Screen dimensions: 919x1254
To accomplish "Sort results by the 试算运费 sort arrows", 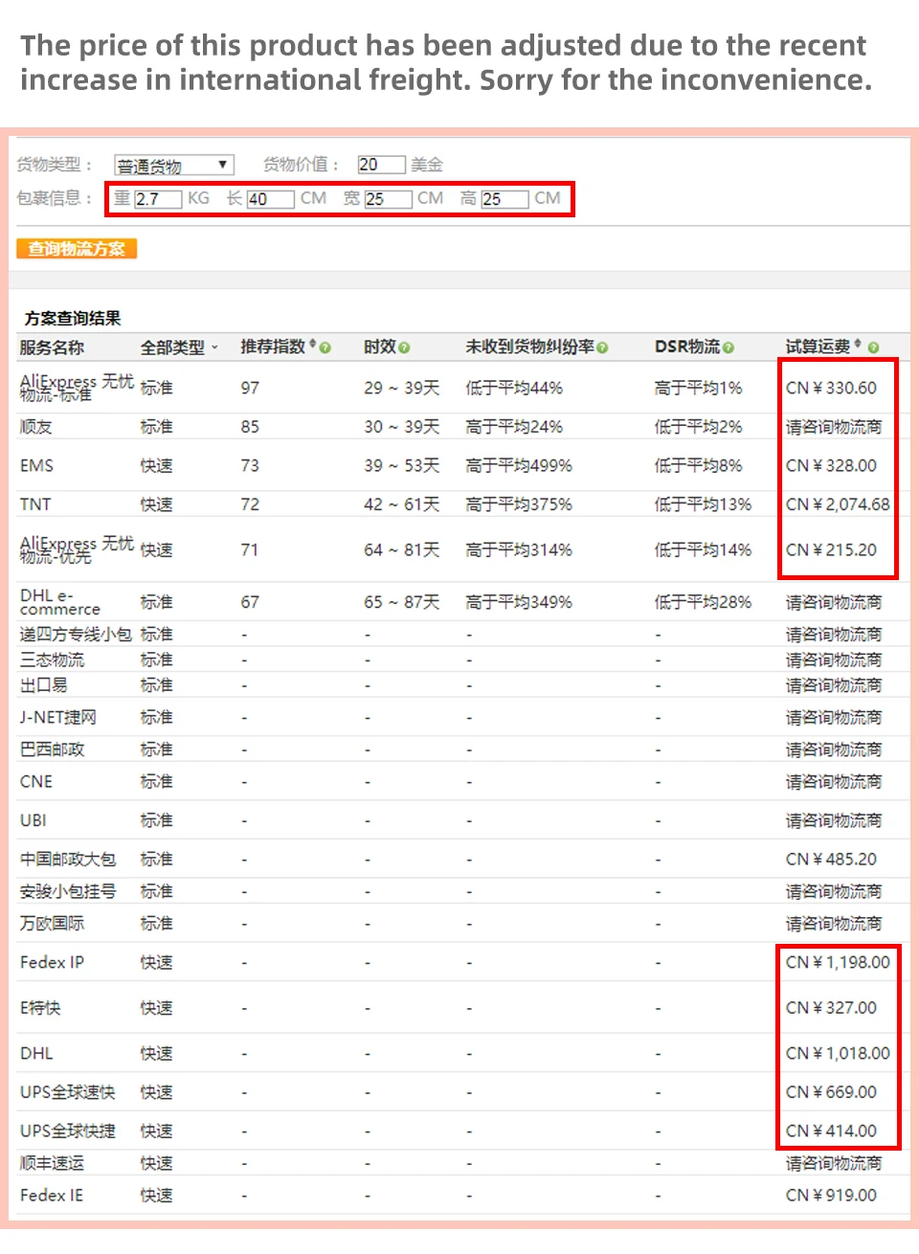I will click(x=858, y=345).
